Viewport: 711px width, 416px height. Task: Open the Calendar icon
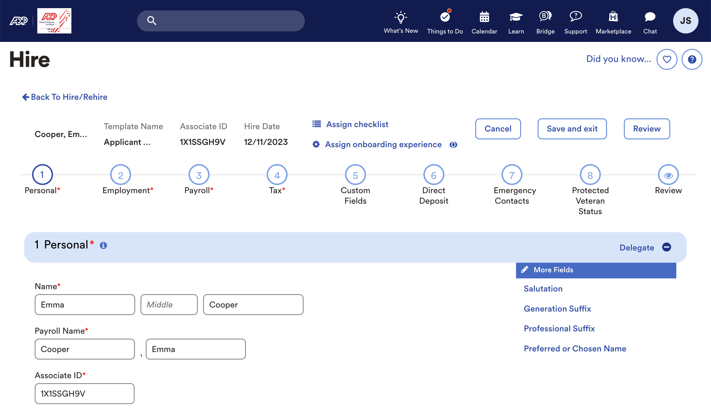pyautogui.click(x=484, y=17)
